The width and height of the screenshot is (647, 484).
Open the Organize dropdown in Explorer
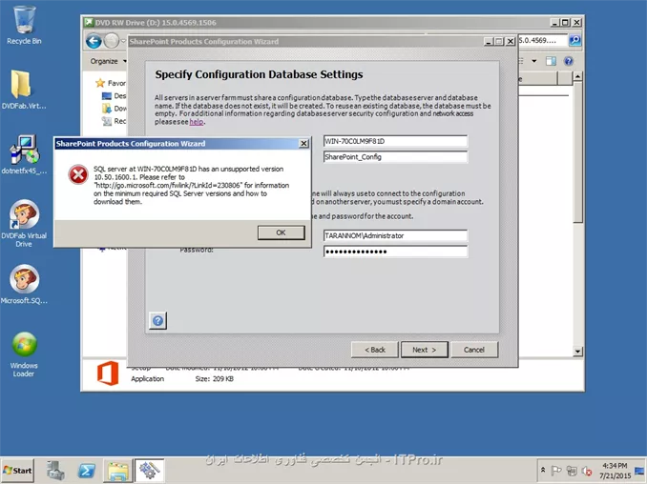(x=108, y=61)
